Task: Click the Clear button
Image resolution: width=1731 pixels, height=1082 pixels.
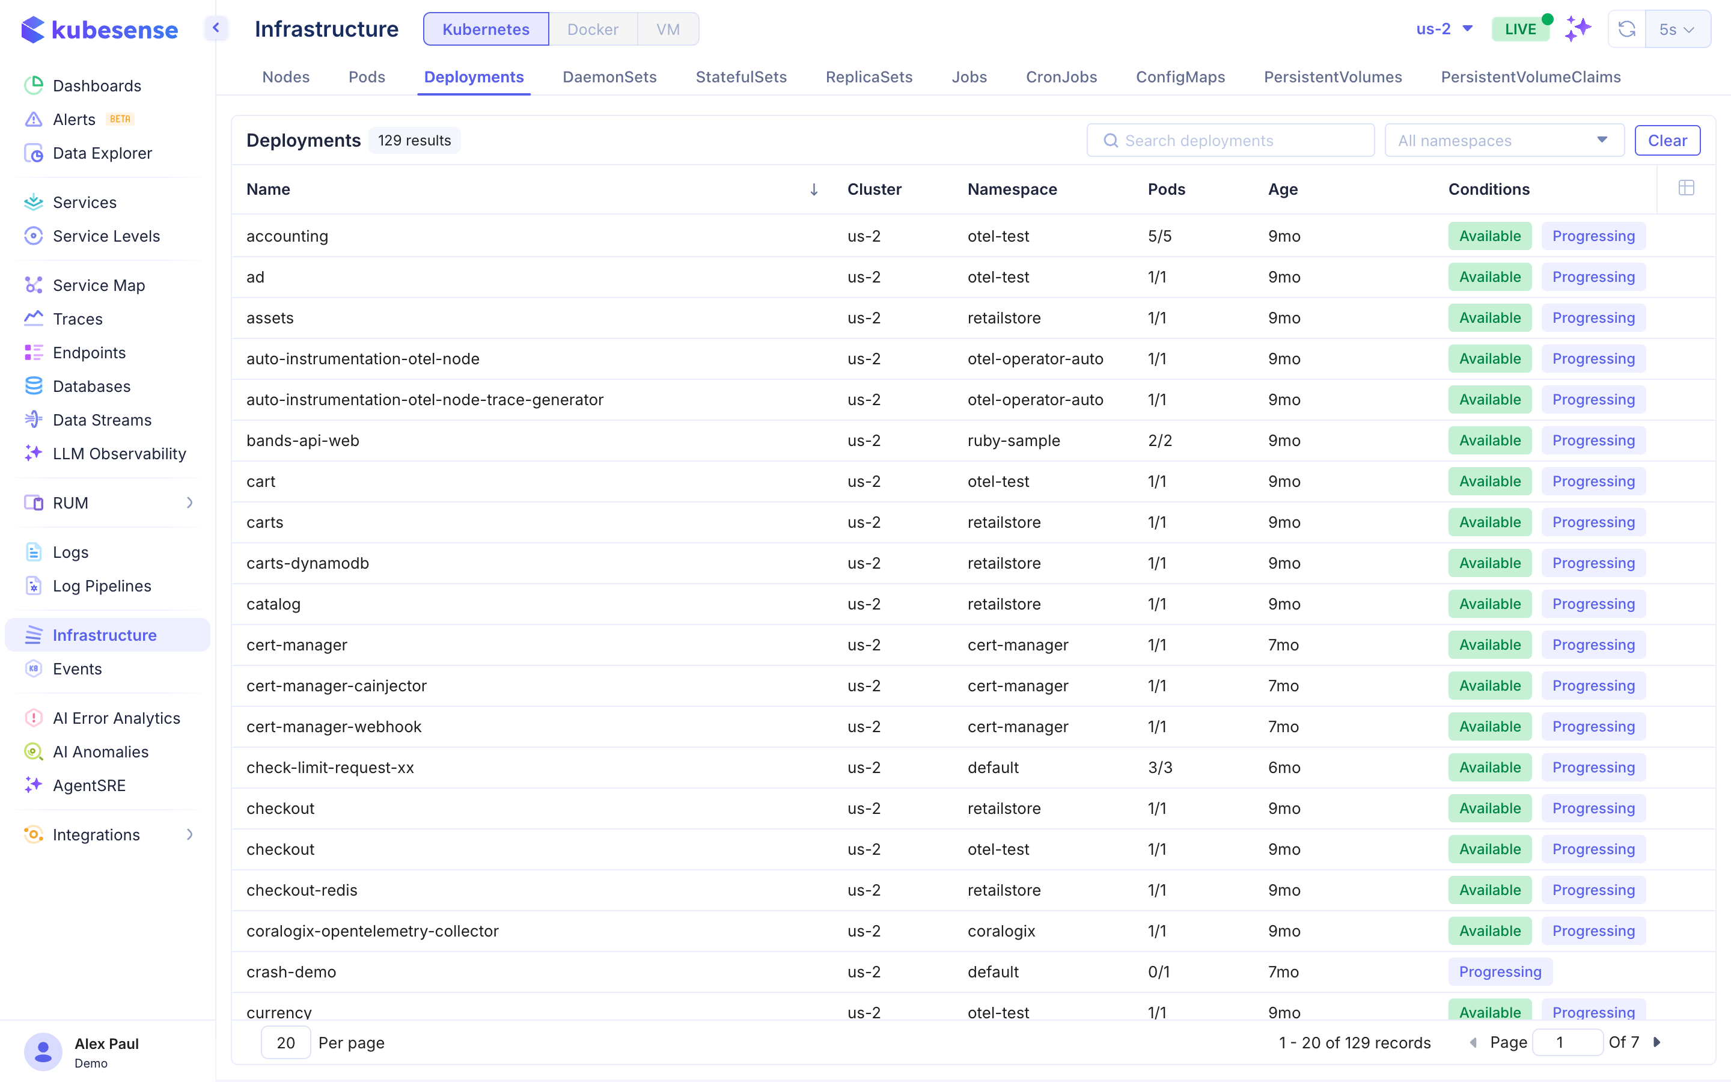Action: pos(1667,140)
